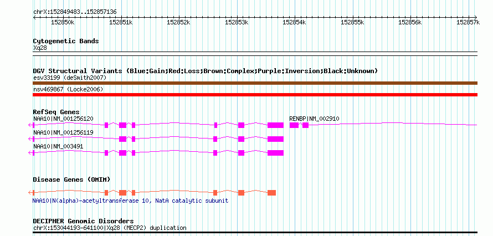Click the 152850k ruler label
Viewport: 493px width, 236px height.
pos(63,22)
